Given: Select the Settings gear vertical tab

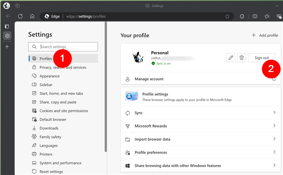Looking at the screenshot, I should pos(7,36).
